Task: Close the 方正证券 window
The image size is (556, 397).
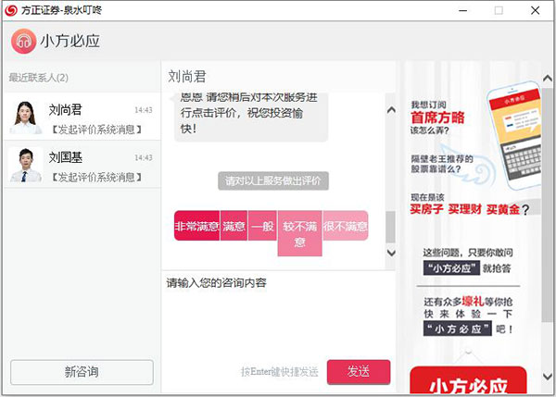Action: click(535, 10)
